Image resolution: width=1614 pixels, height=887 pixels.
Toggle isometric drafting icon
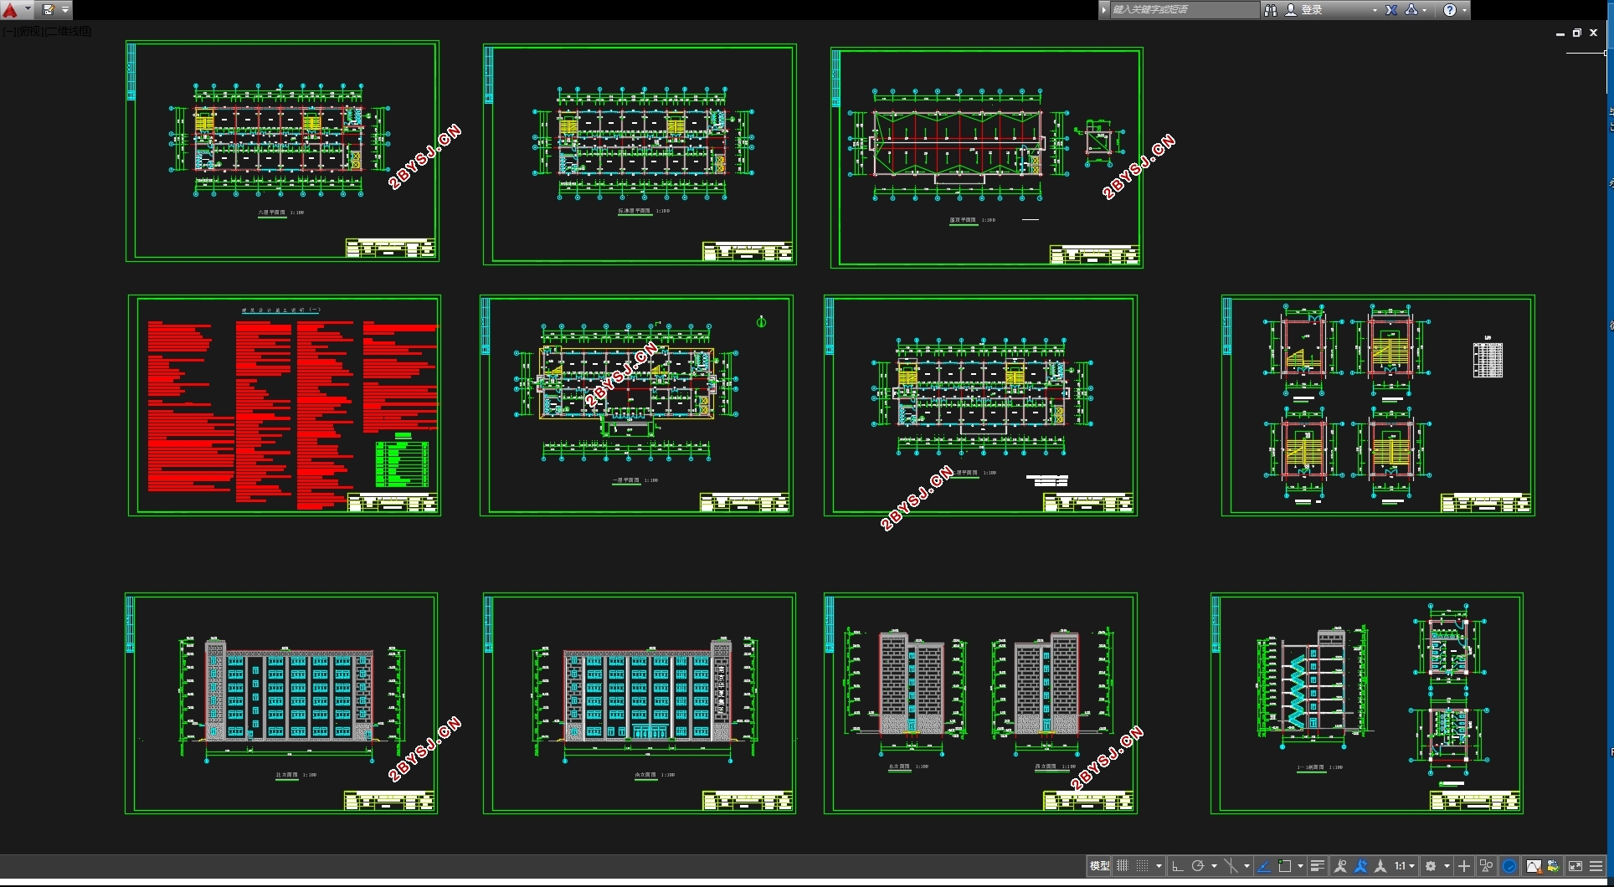pos(1231,866)
